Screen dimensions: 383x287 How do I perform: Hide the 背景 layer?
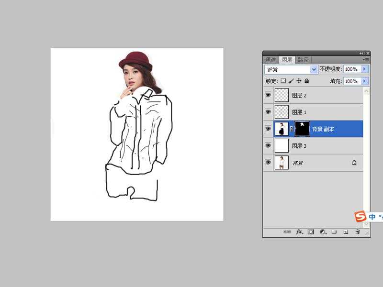coord(268,163)
